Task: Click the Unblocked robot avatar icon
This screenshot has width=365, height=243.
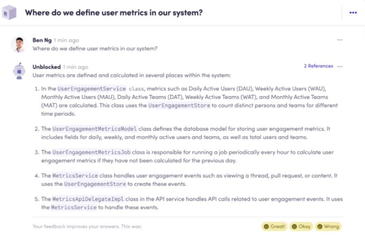Action: (18, 71)
